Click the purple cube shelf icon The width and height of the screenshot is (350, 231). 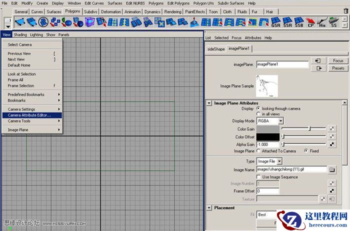point(89,22)
